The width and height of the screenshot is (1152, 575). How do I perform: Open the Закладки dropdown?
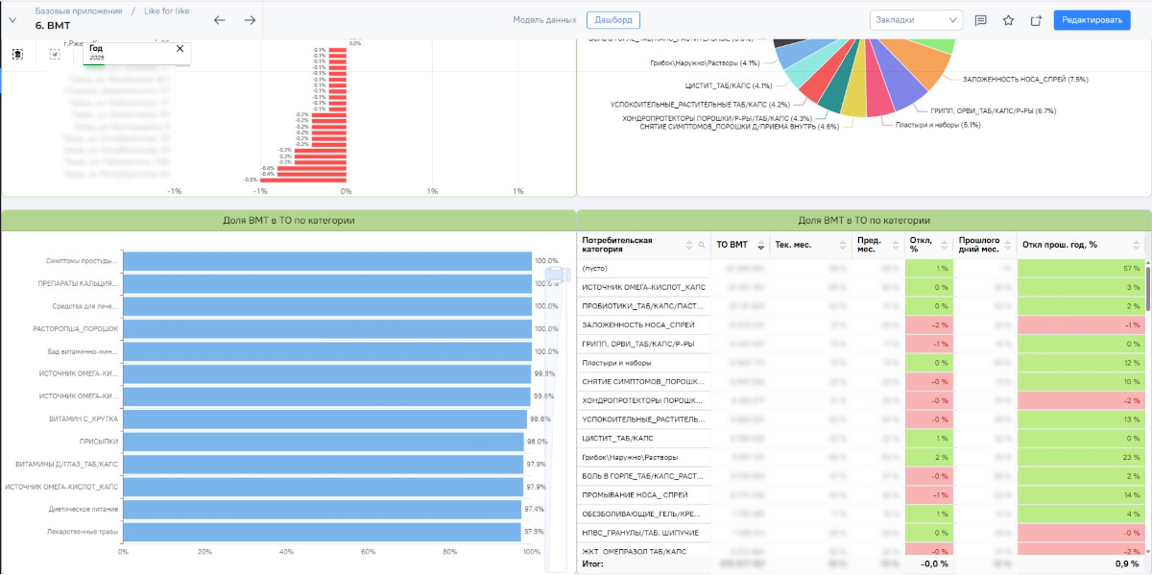(x=915, y=20)
